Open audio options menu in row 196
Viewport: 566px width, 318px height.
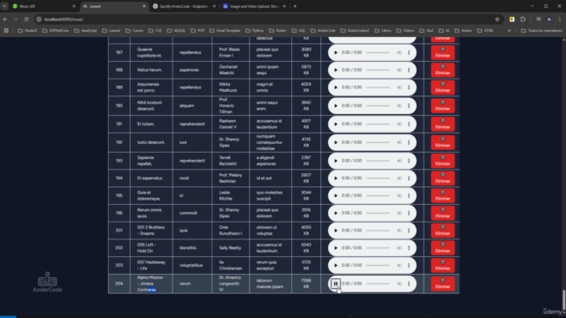tap(409, 213)
